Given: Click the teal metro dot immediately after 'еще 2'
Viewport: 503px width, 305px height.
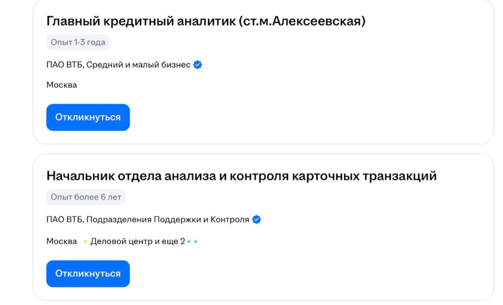Looking at the screenshot, I should pyautogui.click(x=190, y=242).
